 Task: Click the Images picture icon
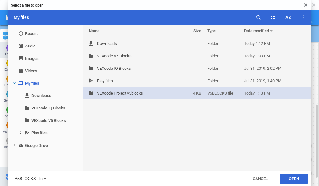tap(21, 58)
